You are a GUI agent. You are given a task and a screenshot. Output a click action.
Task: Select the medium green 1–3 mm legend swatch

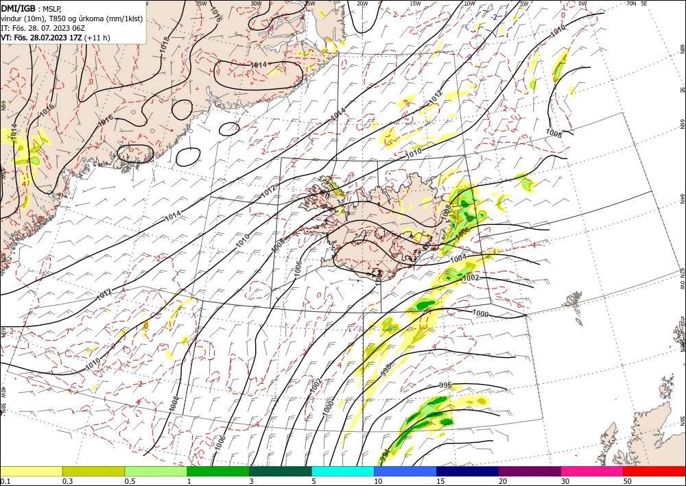(218, 471)
